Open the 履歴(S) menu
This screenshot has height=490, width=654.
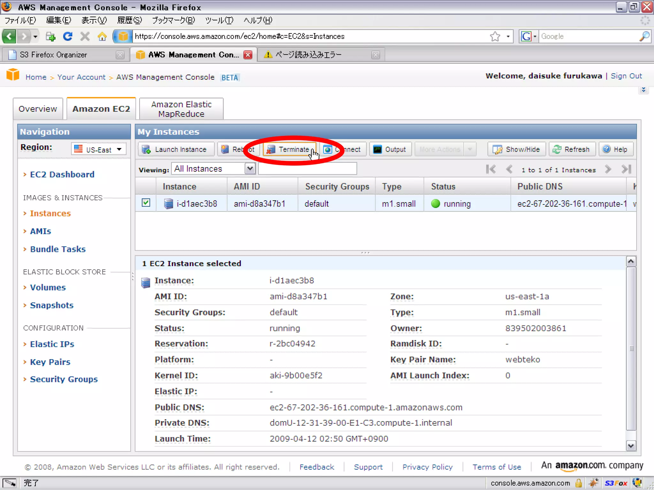tap(129, 20)
